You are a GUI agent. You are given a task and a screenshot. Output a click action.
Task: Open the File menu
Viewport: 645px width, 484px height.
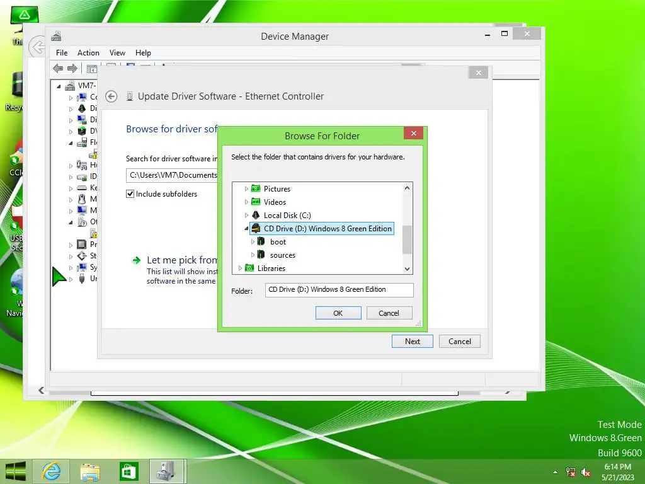coord(62,53)
